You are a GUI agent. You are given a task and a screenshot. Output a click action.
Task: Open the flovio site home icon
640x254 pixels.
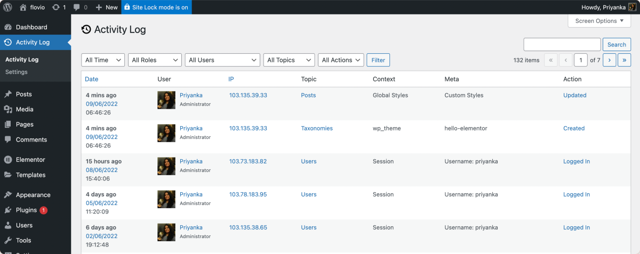click(x=23, y=7)
